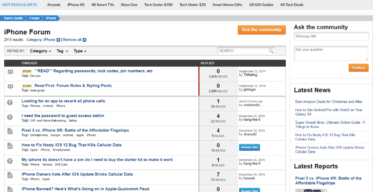Go to Tom's Guide breadcrumb
Viewport: 373px width, 192px height.
13,18
